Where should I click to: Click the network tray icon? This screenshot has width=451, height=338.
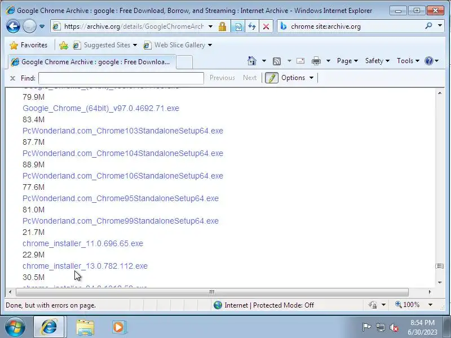coord(380,327)
